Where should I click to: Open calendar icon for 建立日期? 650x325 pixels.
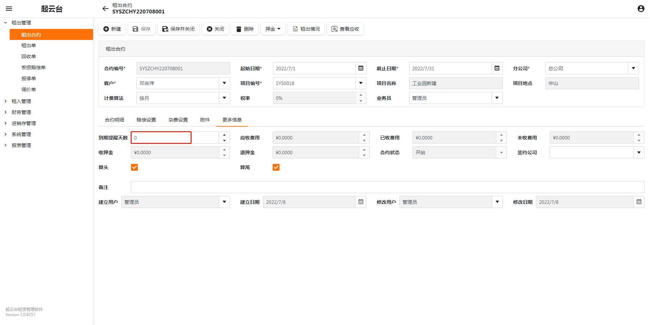(361, 202)
